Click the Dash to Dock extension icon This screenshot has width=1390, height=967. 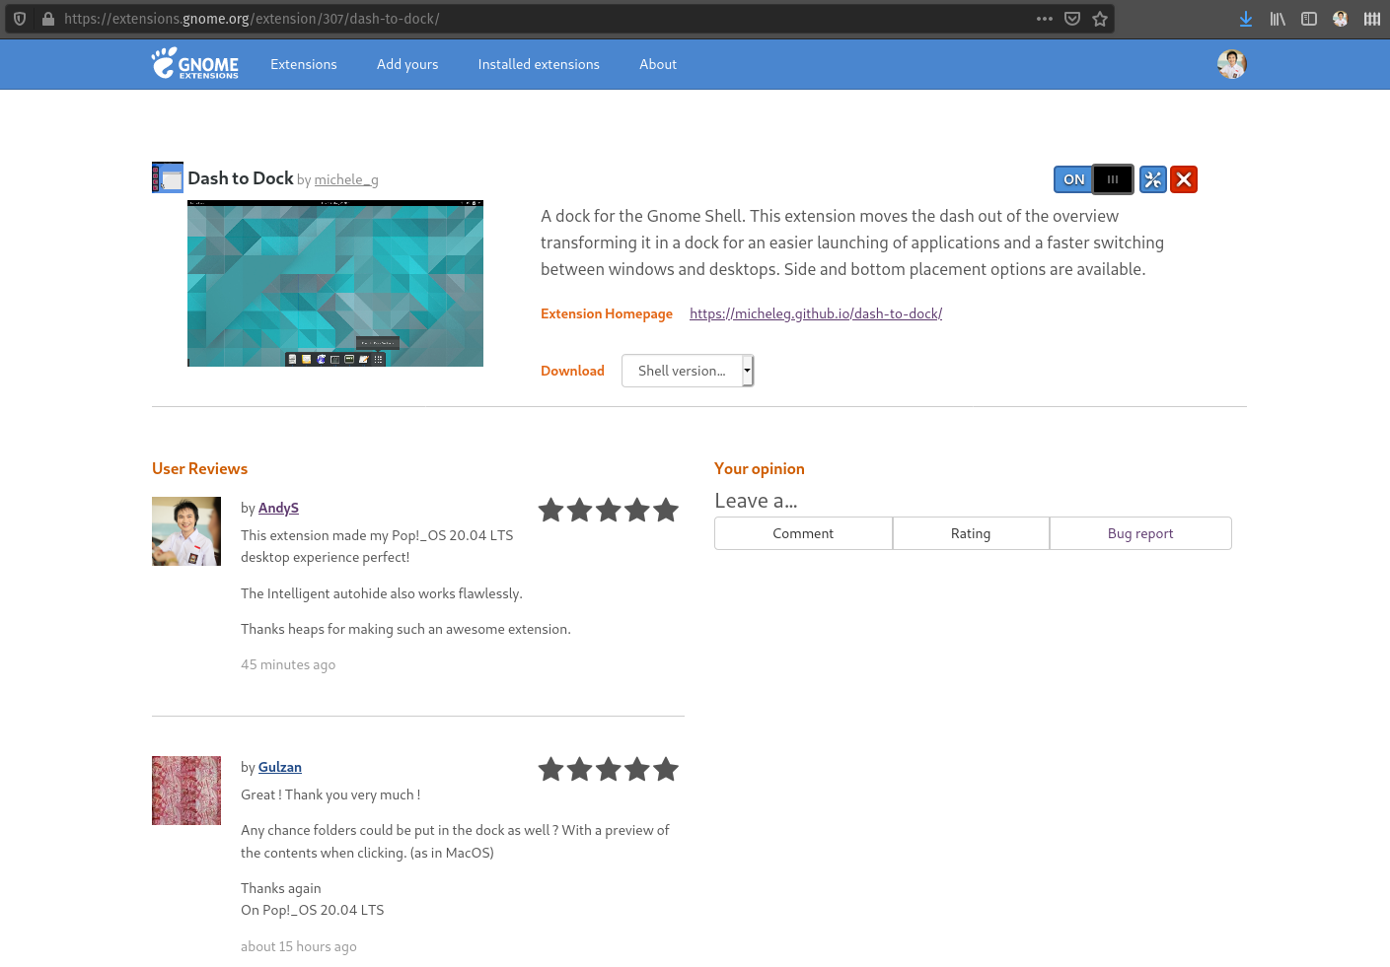click(168, 177)
